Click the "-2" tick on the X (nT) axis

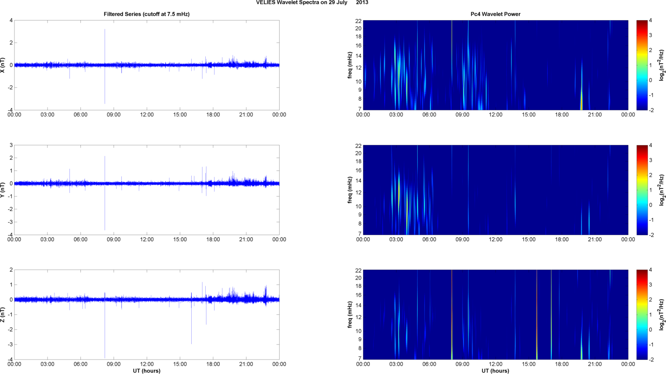click(10, 87)
